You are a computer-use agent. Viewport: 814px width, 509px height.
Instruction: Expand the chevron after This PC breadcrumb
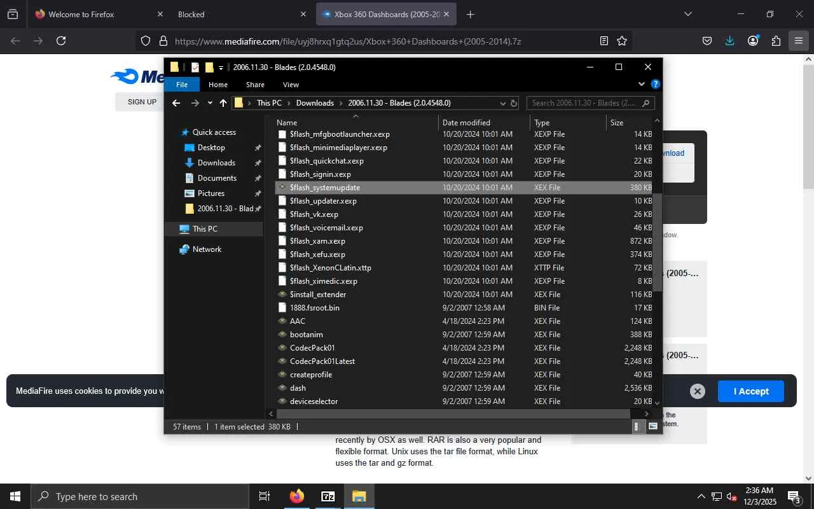[x=289, y=103]
